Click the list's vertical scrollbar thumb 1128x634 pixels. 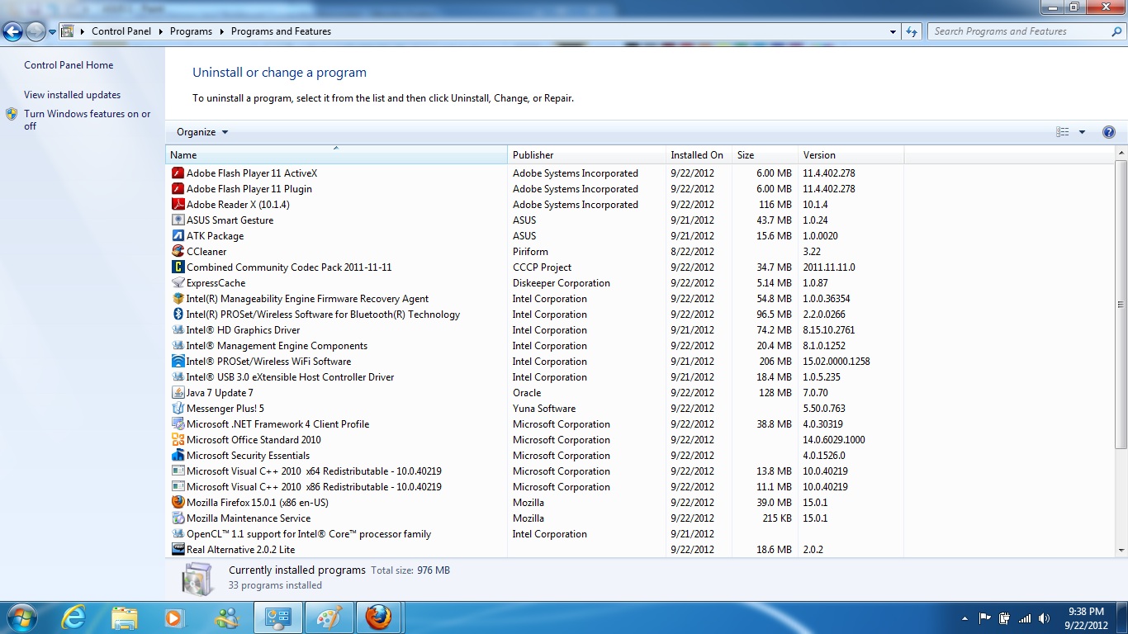(x=1121, y=306)
